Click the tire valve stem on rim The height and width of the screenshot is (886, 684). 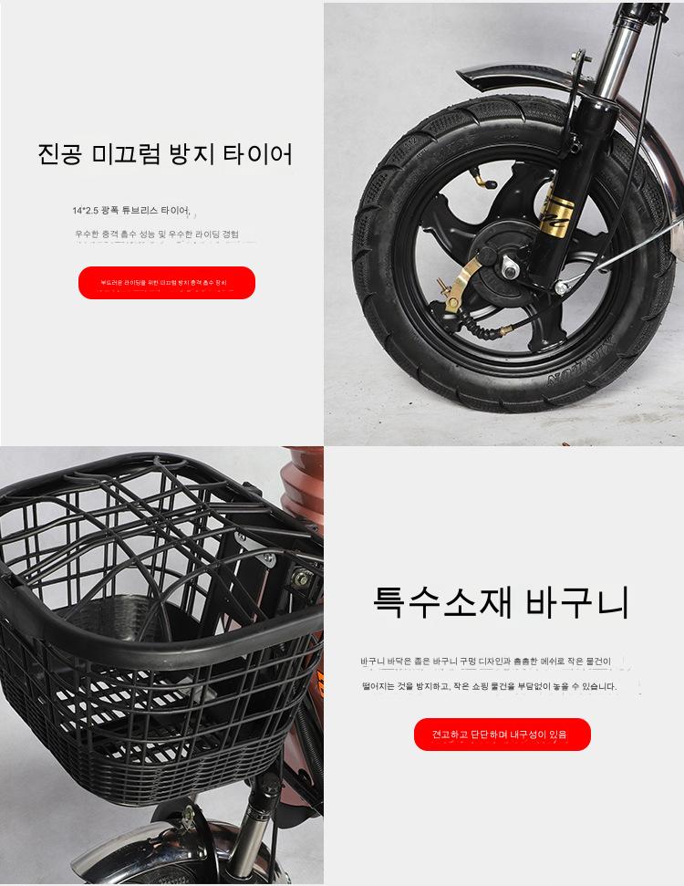(484, 179)
